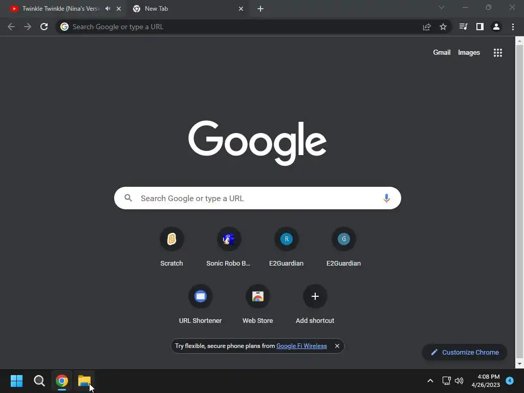Screen dimensions: 524x393
Task: Start voice search with microphone
Action: (x=386, y=198)
